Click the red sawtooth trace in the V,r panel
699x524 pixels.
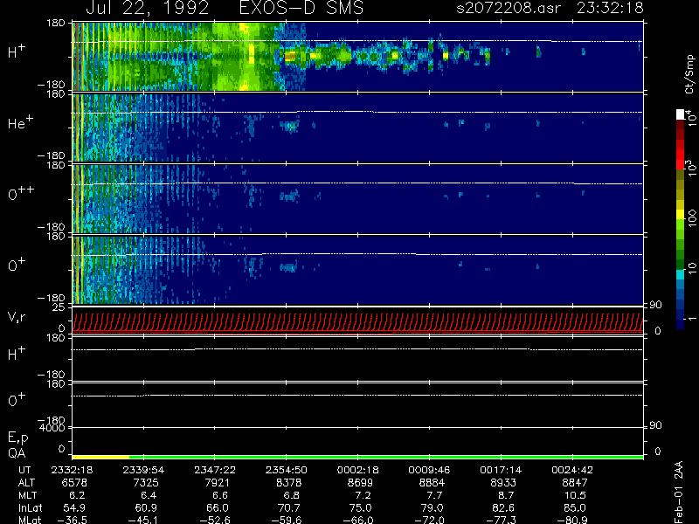357,321
